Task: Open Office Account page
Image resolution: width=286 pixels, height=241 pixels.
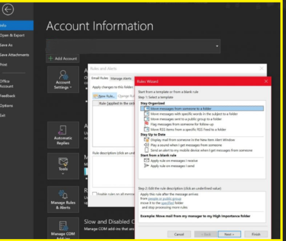Action: point(6,84)
